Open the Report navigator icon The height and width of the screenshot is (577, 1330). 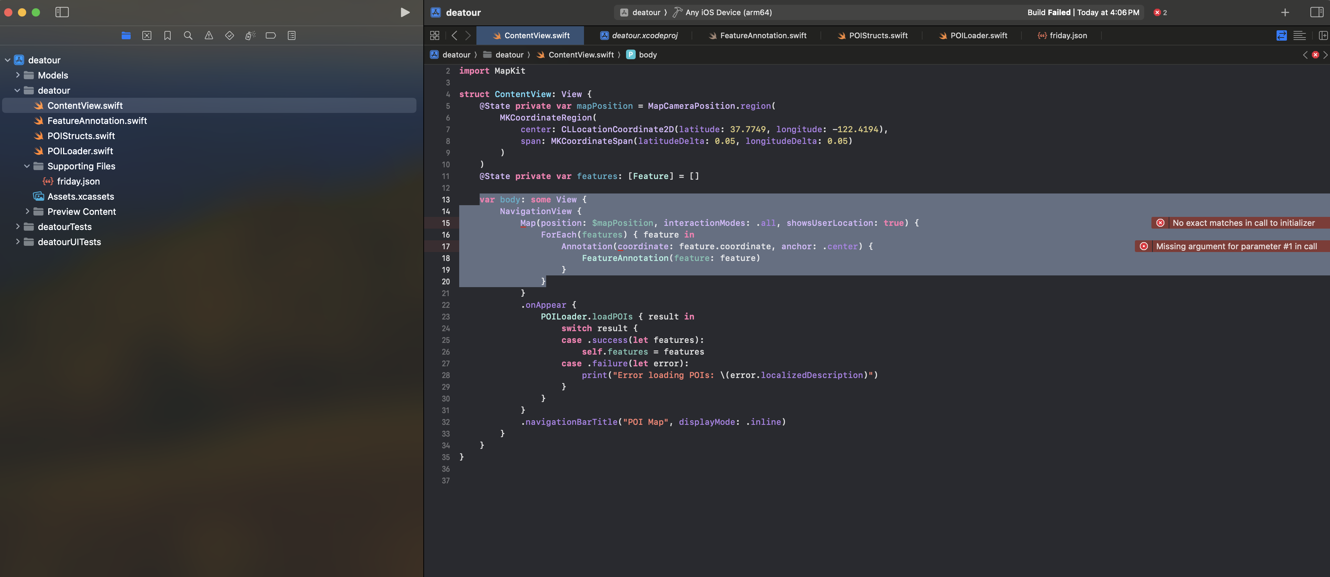pos(291,35)
